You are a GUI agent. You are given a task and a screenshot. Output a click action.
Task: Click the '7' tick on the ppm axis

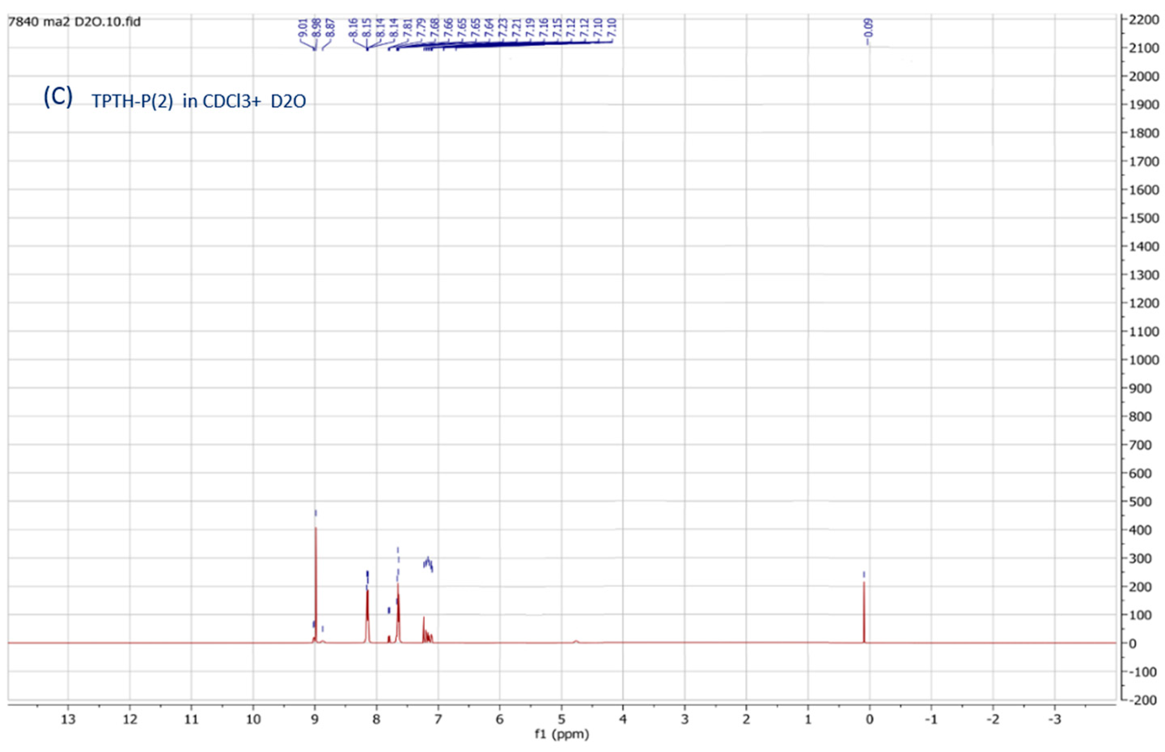[x=438, y=720]
